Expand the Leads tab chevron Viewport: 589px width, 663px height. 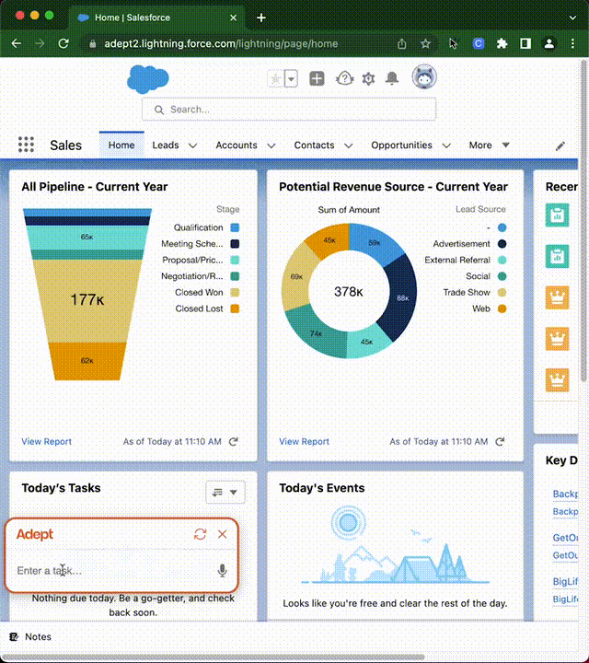tap(192, 145)
